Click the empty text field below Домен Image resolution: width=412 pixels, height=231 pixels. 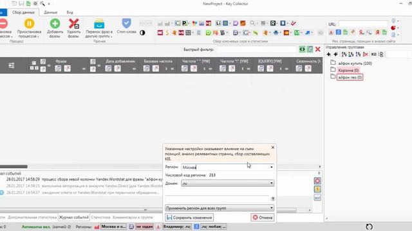point(217,199)
